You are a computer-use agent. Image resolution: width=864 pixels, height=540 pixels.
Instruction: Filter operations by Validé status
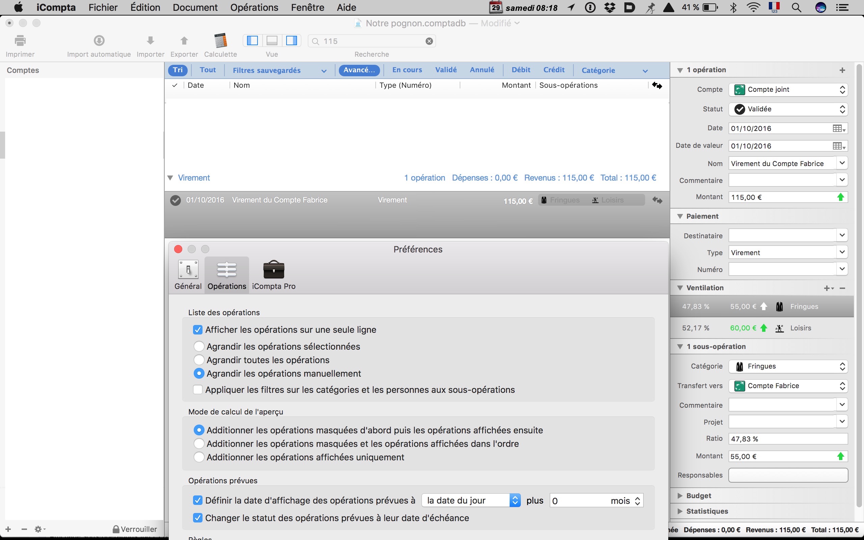[x=446, y=70]
